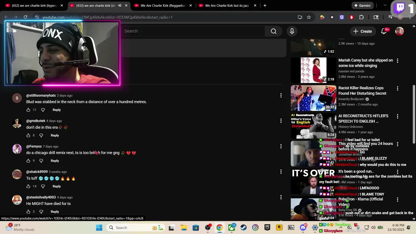Open the extensions puzzle icon
Viewport: 416px width, 234px height.
pos(361,17)
